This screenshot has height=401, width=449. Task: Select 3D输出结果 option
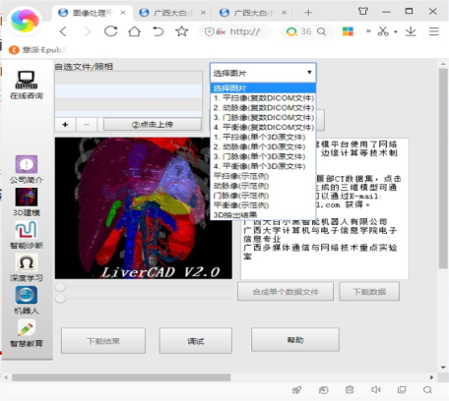(263, 215)
